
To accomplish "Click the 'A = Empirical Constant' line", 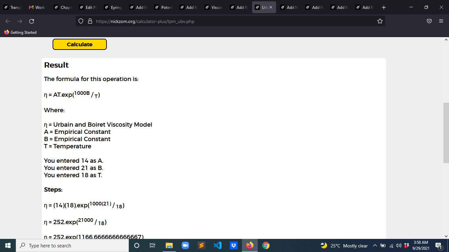I will pos(77,132).
